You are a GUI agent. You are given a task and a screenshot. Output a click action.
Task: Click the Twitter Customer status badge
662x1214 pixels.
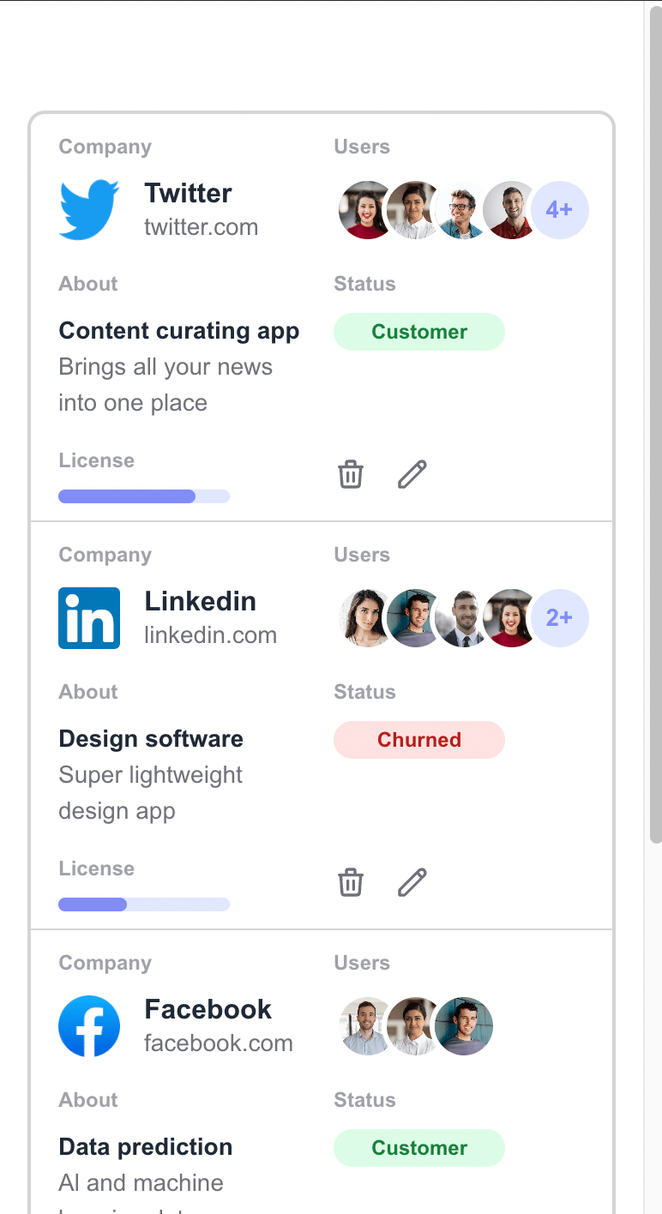[x=419, y=332]
